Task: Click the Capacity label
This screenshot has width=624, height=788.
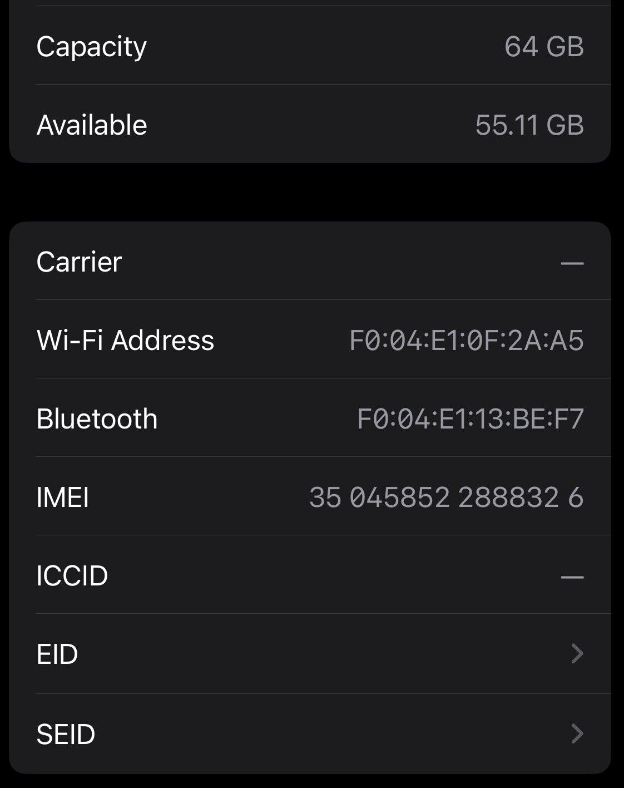Action: point(92,47)
